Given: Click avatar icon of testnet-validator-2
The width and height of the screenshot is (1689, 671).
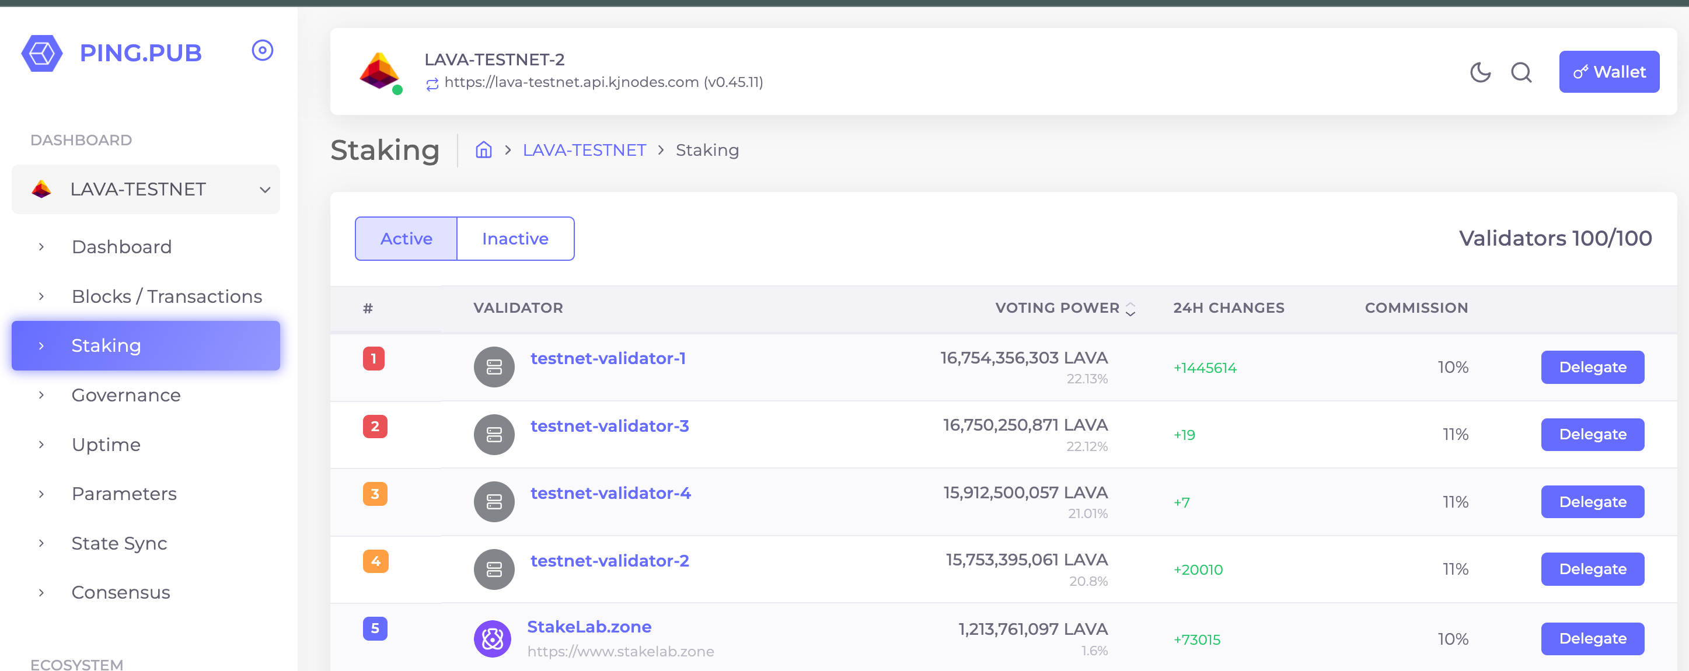Looking at the screenshot, I should click(494, 569).
